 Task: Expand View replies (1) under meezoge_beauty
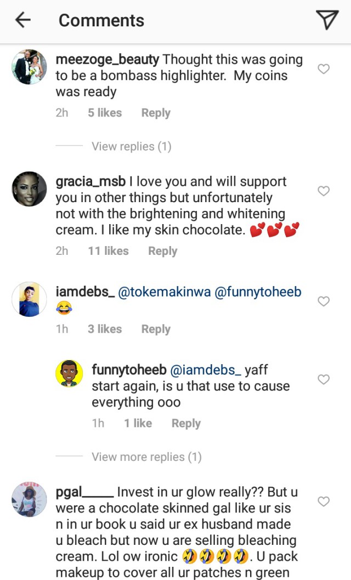click(131, 146)
